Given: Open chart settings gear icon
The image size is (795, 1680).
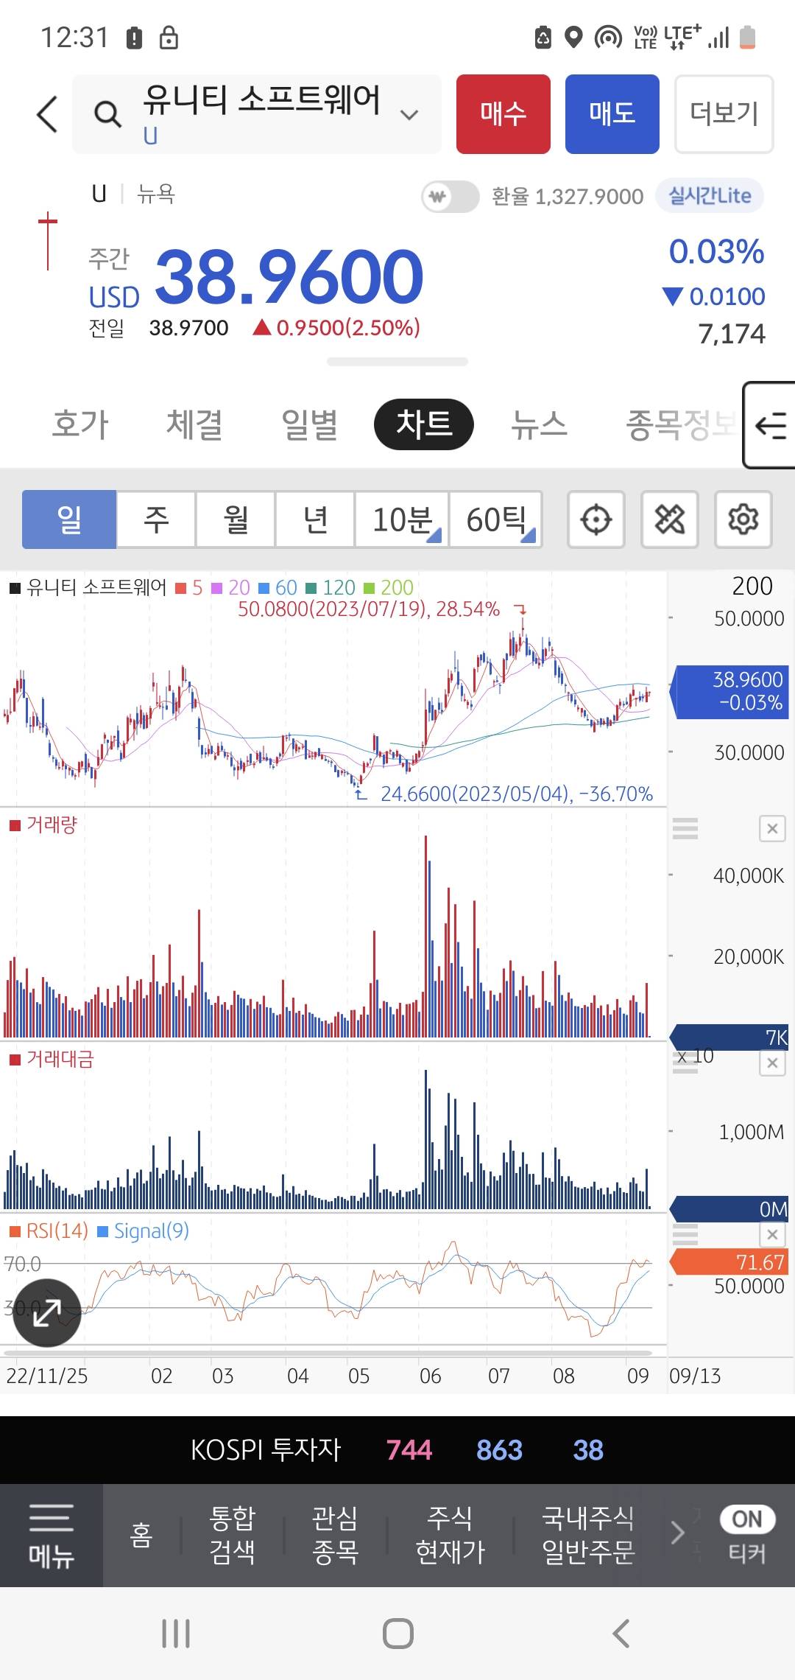Looking at the screenshot, I should [x=743, y=519].
